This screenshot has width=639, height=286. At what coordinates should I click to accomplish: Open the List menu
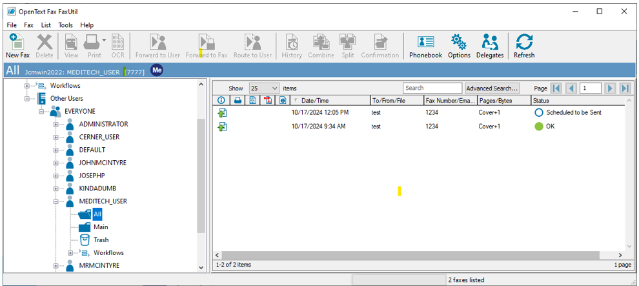(46, 25)
